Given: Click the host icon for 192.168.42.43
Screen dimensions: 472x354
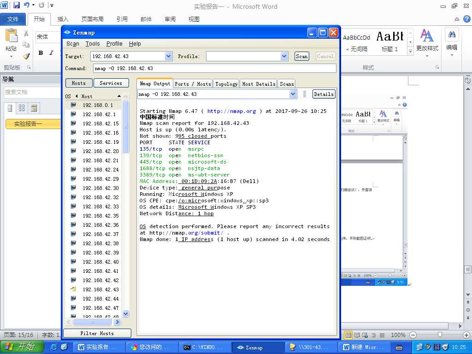Looking at the screenshot, I should pos(73,289).
